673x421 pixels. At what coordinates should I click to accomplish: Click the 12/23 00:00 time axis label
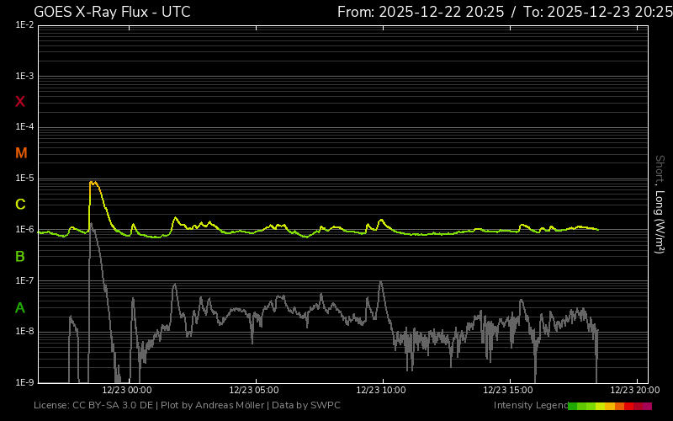(x=127, y=390)
